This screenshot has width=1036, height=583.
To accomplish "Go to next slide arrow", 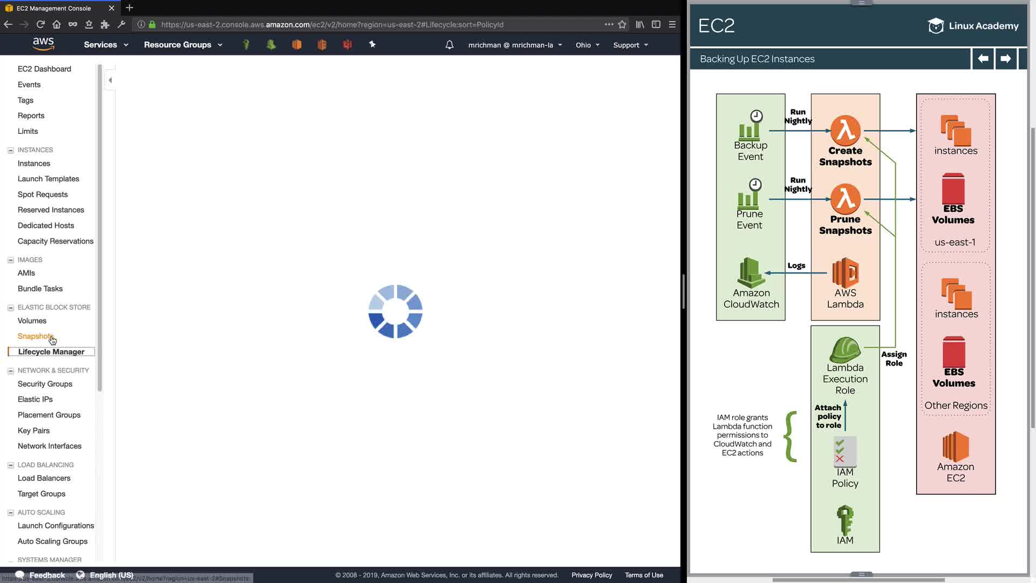I will pyautogui.click(x=1005, y=58).
